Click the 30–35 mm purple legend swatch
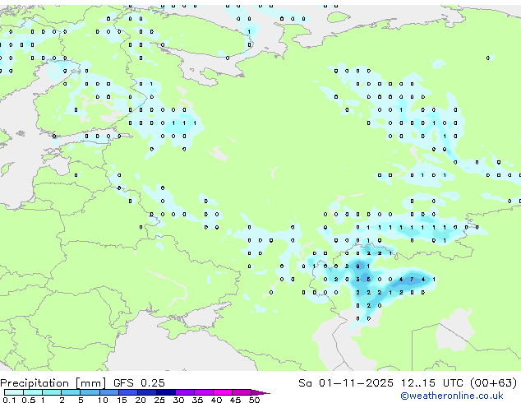The width and height of the screenshot is (521, 403). pos(185,392)
